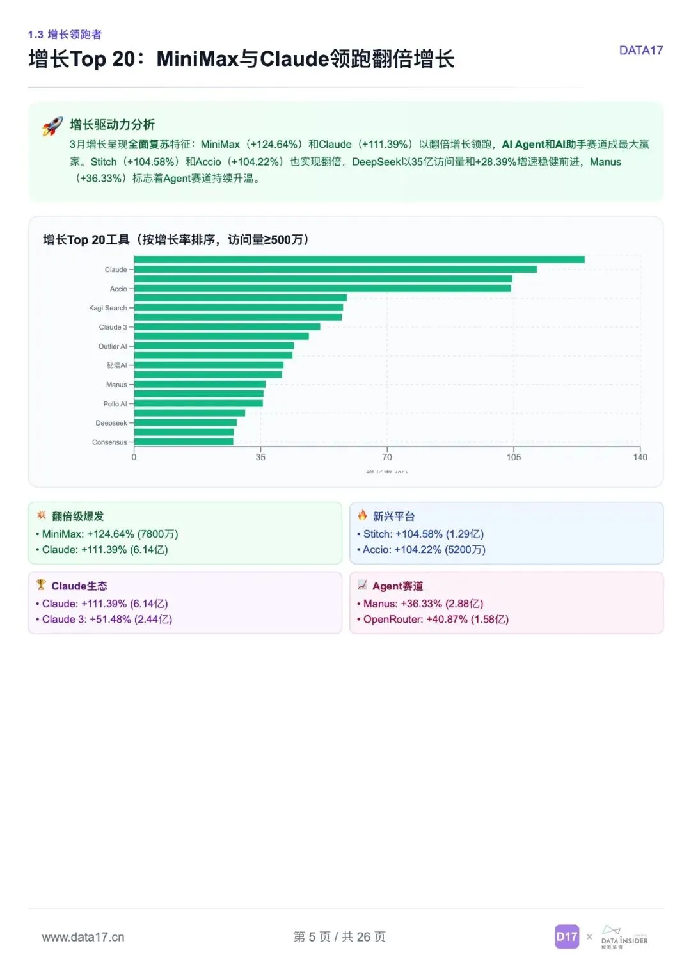Click the chart icon beside Agent赛道
This screenshot has width=691, height=978.
coord(362,585)
